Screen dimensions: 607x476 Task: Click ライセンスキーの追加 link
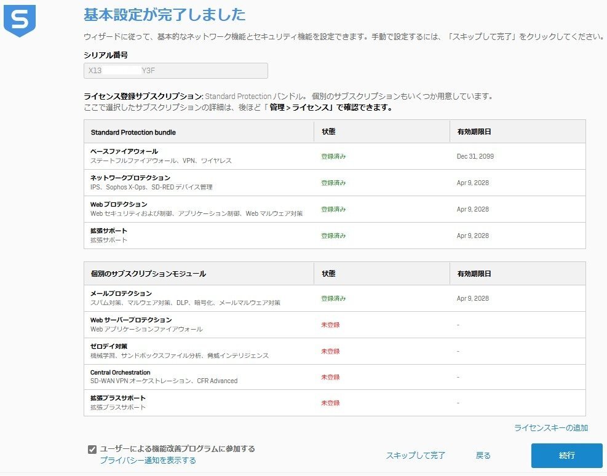tap(551, 427)
